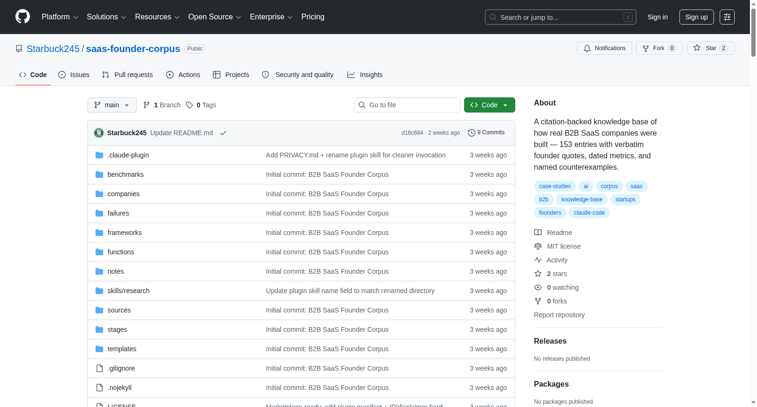Open the stages folder name
757x407 pixels.
pos(117,329)
